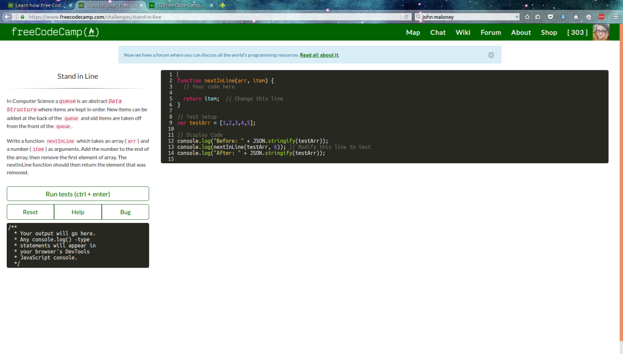Open a new tab with plus icon
The width and height of the screenshot is (623, 354).
tap(223, 5)
